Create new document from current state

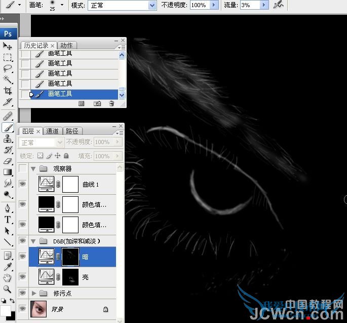coord(81,103)
